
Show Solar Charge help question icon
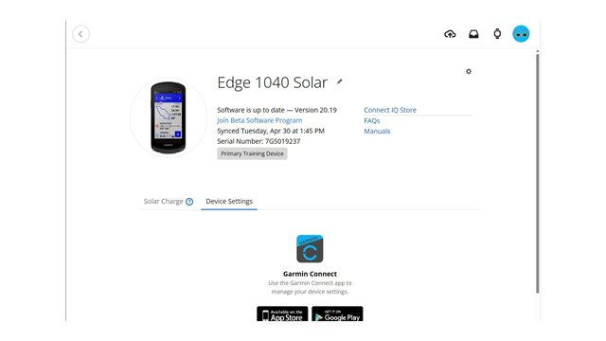click(x=189, y=202)
